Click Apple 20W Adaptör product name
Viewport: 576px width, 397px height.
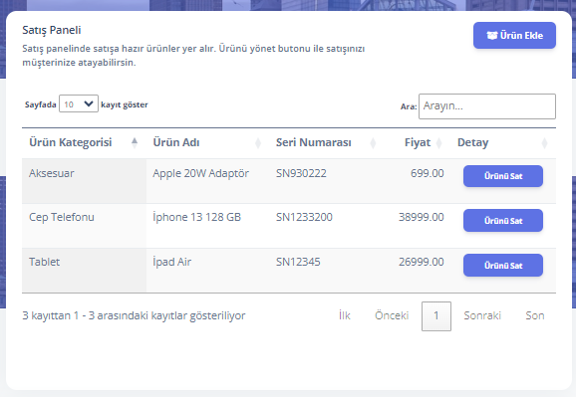point(201,173)
